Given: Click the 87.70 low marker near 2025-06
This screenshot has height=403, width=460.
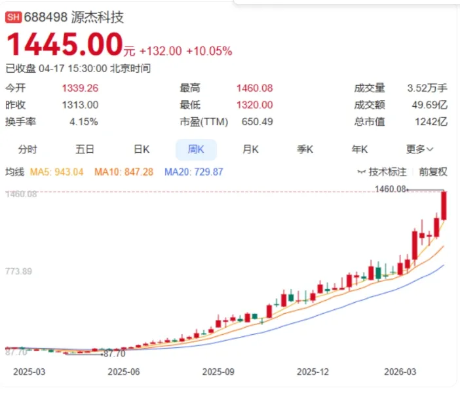Looking at the screenshot, I should click(x=115, y=354).
